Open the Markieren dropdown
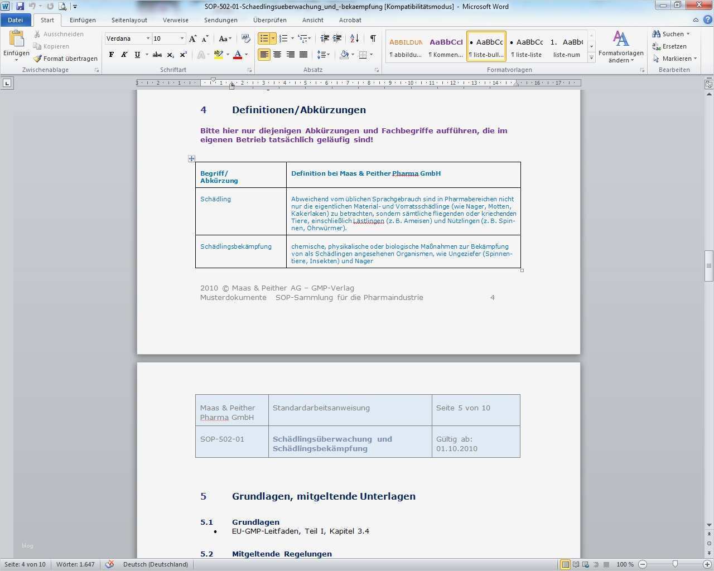714x571 pixels. pos(675,59)
